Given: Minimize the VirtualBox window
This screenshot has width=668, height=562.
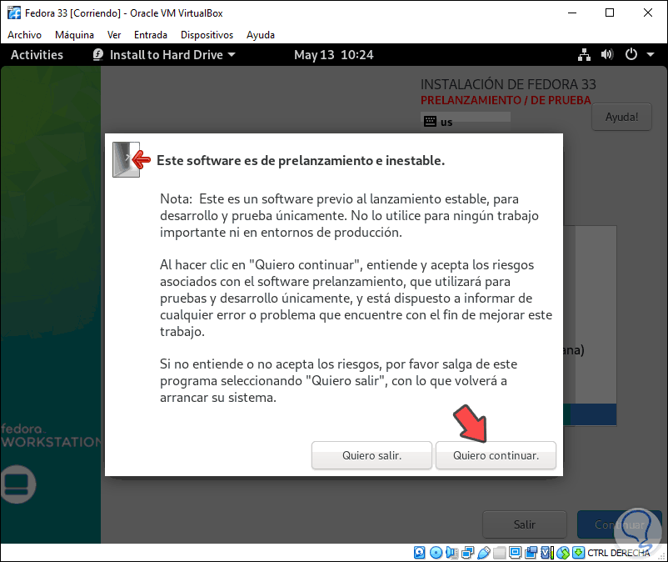Looking at the screenshot, I should click(571, 13).
